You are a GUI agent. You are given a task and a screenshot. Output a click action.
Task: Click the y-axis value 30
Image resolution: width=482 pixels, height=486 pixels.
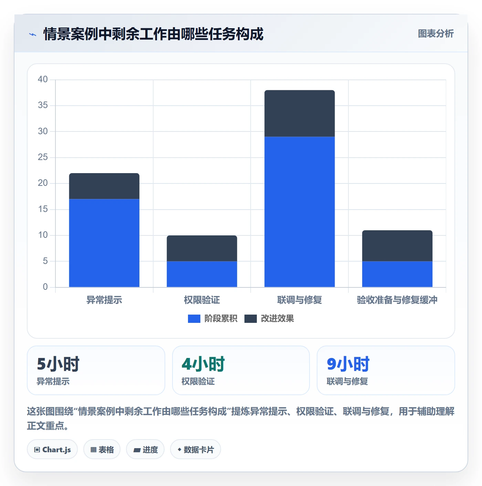[x=43, y=131]
